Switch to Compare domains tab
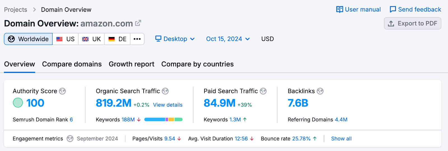Screen dimensions: 448x151 click(72, 64)
